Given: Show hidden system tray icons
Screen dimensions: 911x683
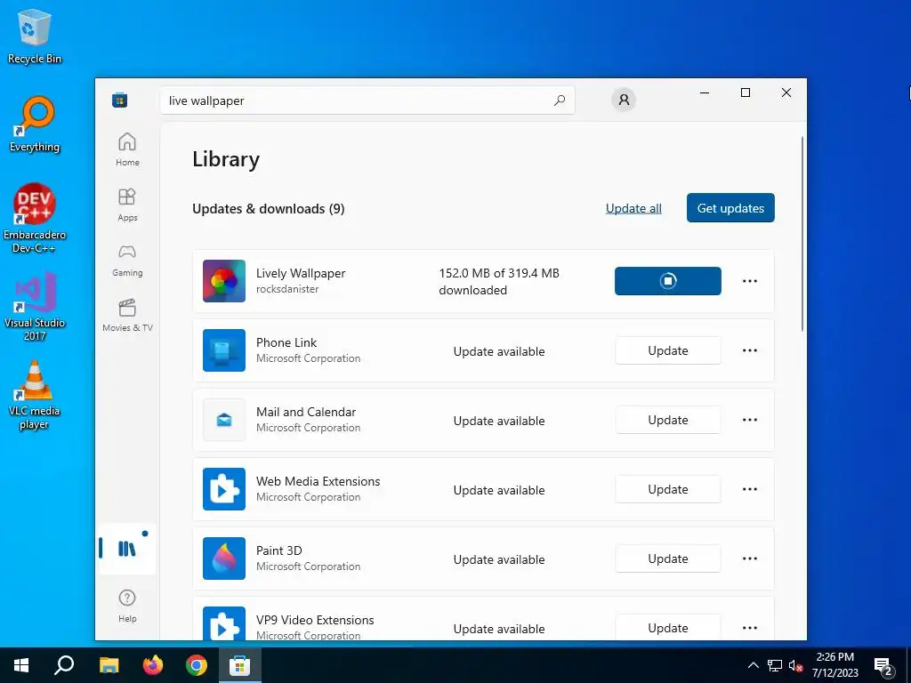Looking at the screenshot, I should (x=753, y=665).
